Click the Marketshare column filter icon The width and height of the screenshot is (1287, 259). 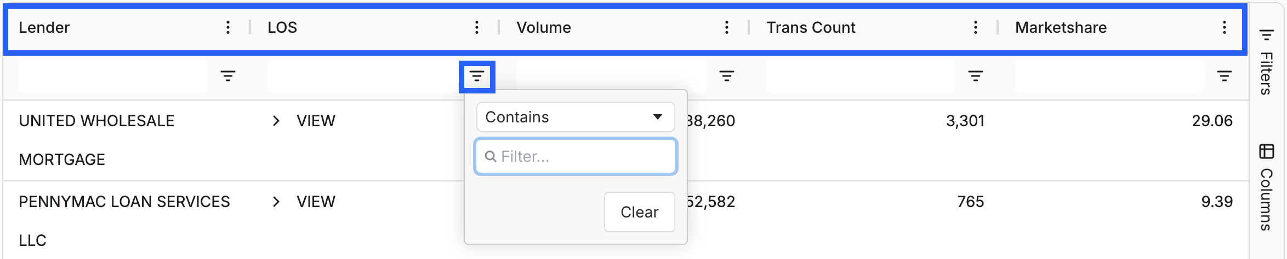point(1225,76)
